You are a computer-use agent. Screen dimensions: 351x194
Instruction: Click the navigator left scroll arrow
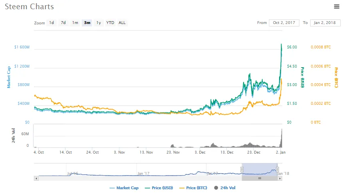(36, 178)
